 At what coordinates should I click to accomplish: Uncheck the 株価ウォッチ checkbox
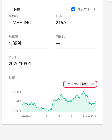coord(73,9)
